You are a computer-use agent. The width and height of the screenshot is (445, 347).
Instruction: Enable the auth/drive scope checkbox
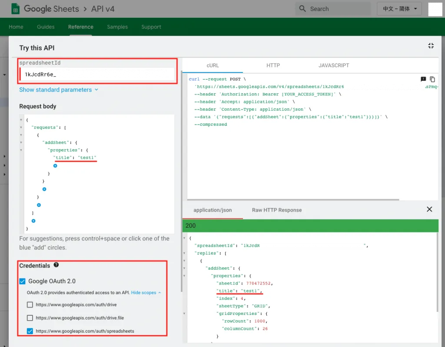[30, 305]
